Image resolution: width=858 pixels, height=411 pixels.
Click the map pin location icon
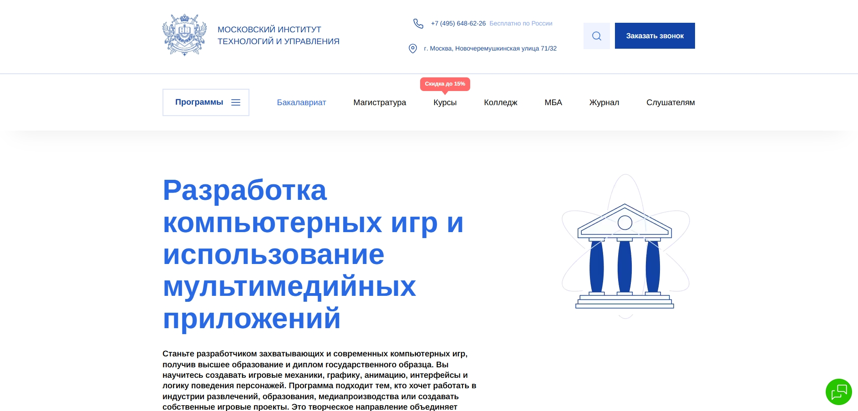tap(413, 48)
